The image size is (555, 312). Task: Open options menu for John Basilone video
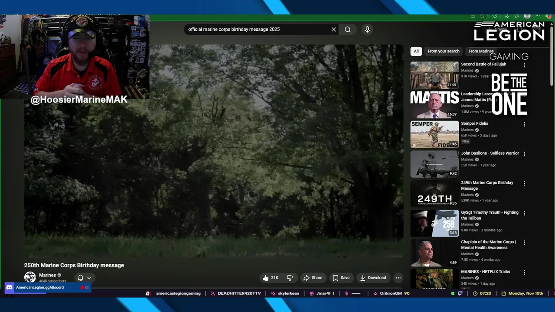pyautogui.click(x=524, y=154)
